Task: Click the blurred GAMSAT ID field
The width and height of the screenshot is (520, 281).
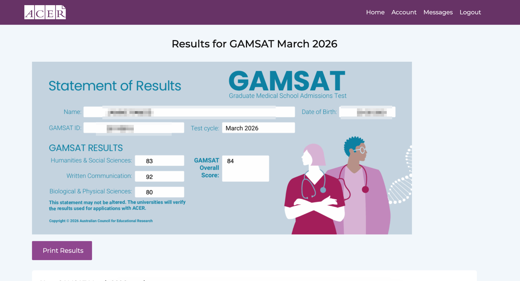Action: [134, 128]
